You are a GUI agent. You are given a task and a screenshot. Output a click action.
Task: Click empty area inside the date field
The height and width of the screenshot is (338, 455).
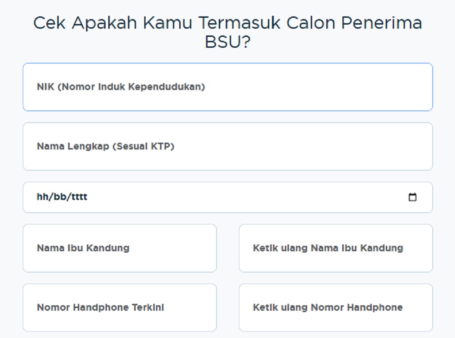coord(247,197)
